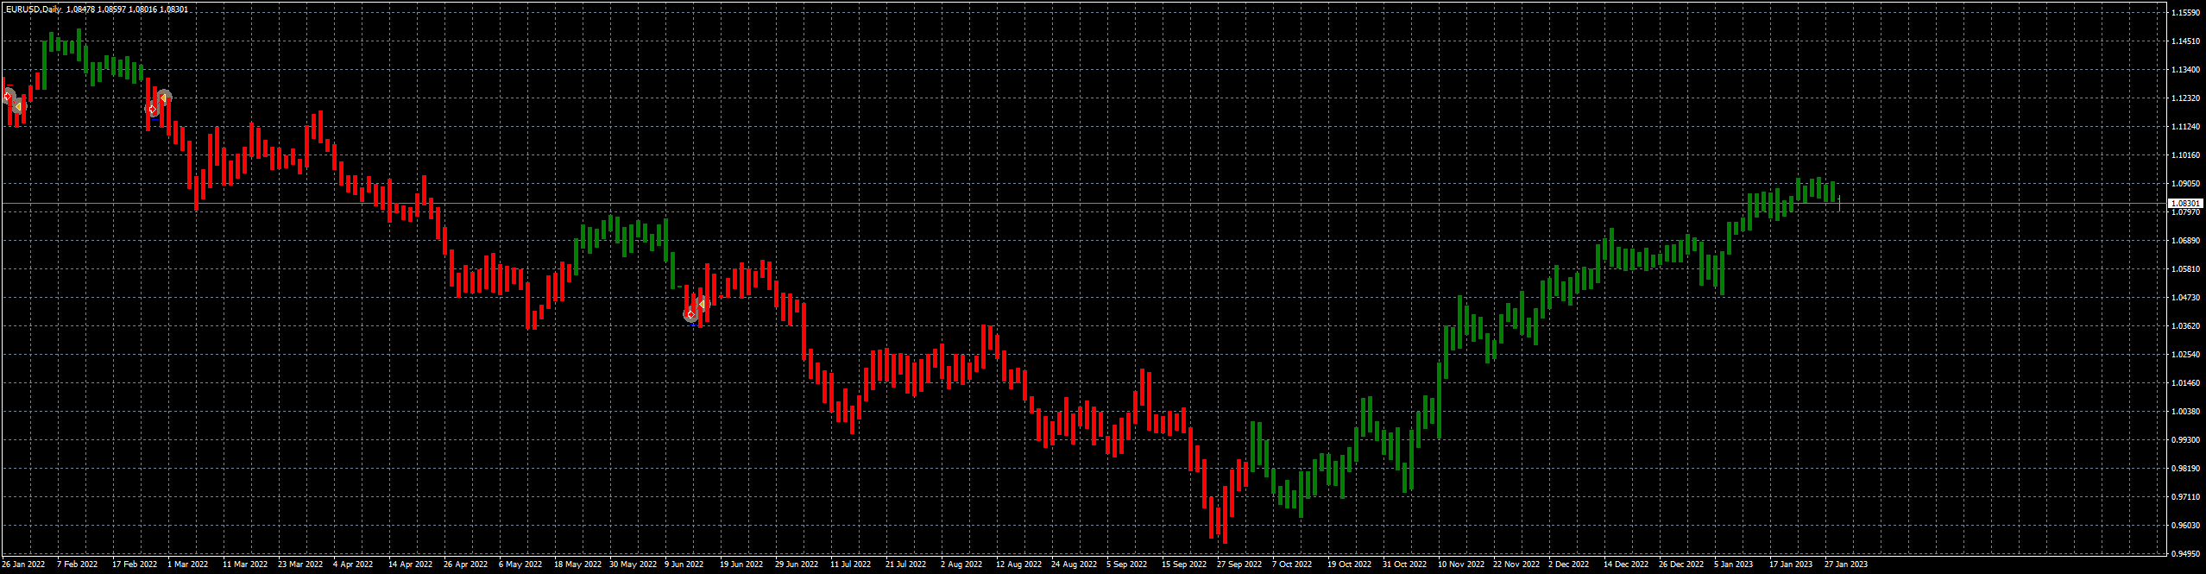Click the 1 Mar 2022 date label
The height and width of the screenshot is (574, 2206).
click(188, 565)
